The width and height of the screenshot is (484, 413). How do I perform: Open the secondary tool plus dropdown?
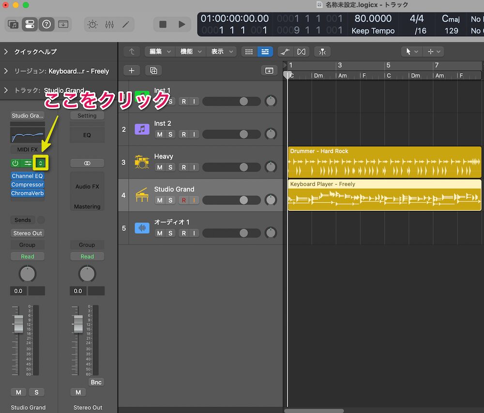point(434,51)
